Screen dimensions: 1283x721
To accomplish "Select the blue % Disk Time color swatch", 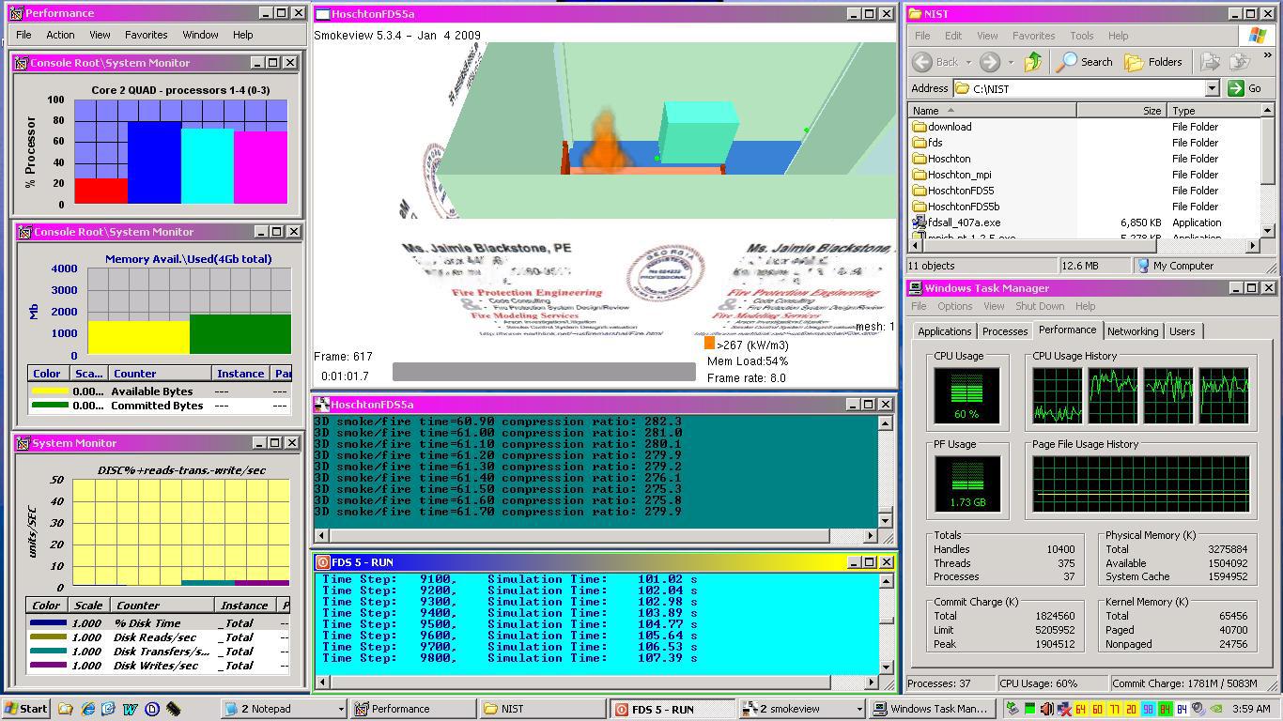I will pyautogui.click(x=49, y=623).
